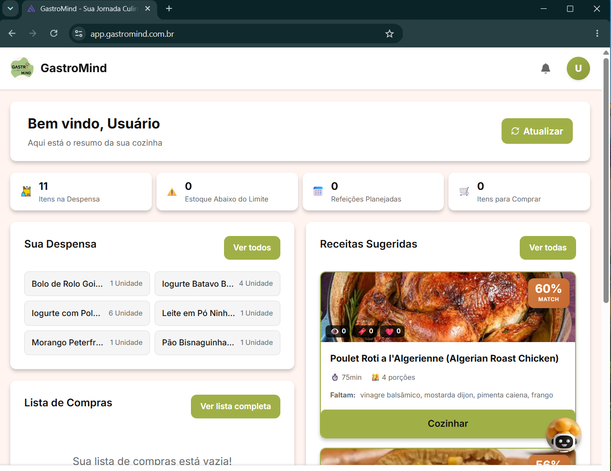Click the Lista de Compras heading
Image resolution: width=611 pixels, height=471 pixels.
68,403
